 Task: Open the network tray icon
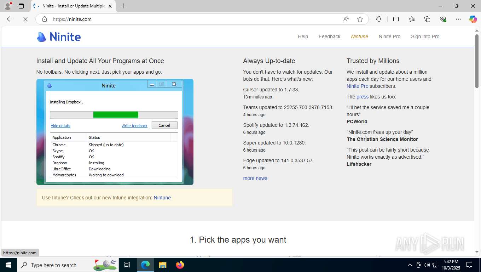pos(435,265)
